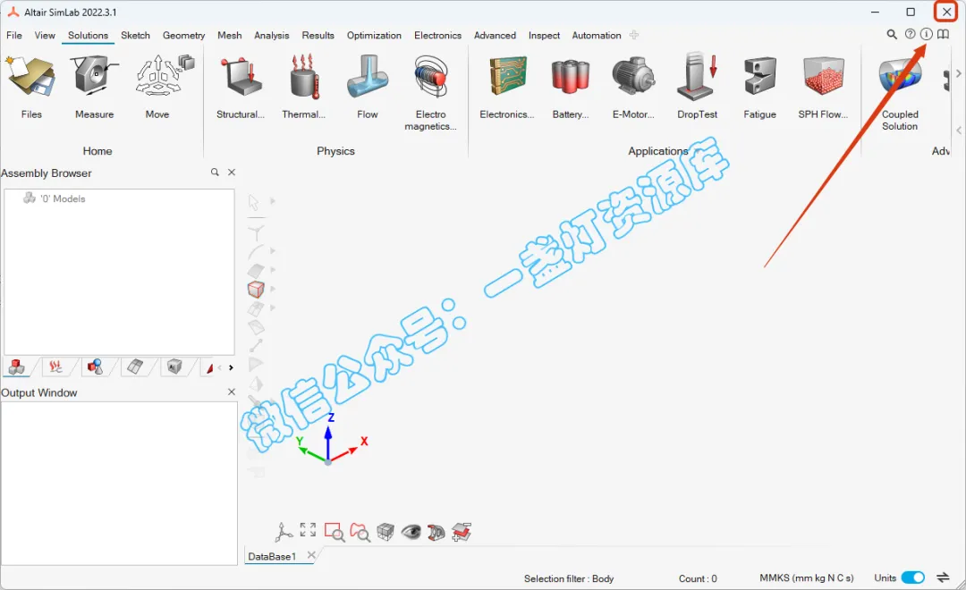Close the Output Window panel
Viewport: 966px width, 590px height.
232,392
